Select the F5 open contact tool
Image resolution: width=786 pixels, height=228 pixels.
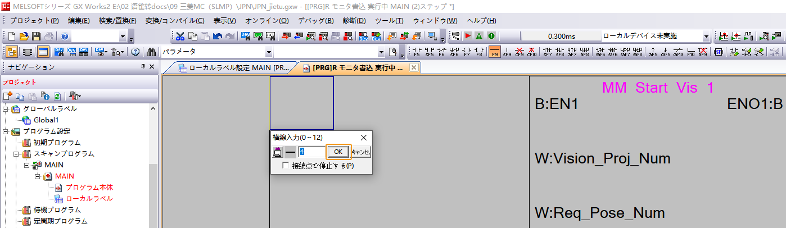point(417,52)
